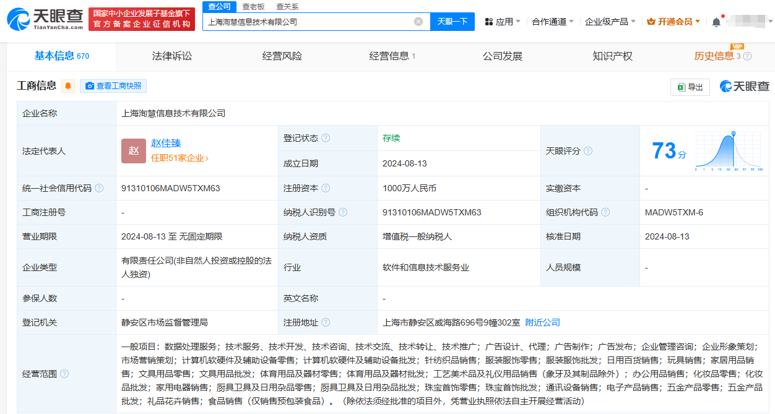Click the 经营范围 description paragraph
The width and height of the screenshot is (775, 414).
click(x=442, y=374)
